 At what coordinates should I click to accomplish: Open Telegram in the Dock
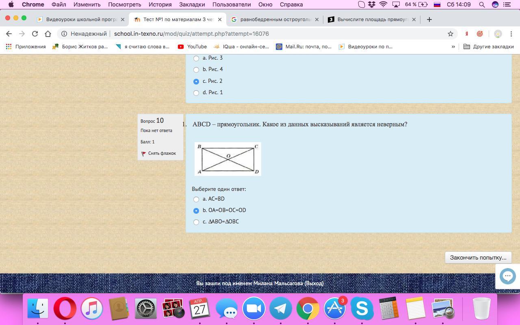click(x=281, y=309)
